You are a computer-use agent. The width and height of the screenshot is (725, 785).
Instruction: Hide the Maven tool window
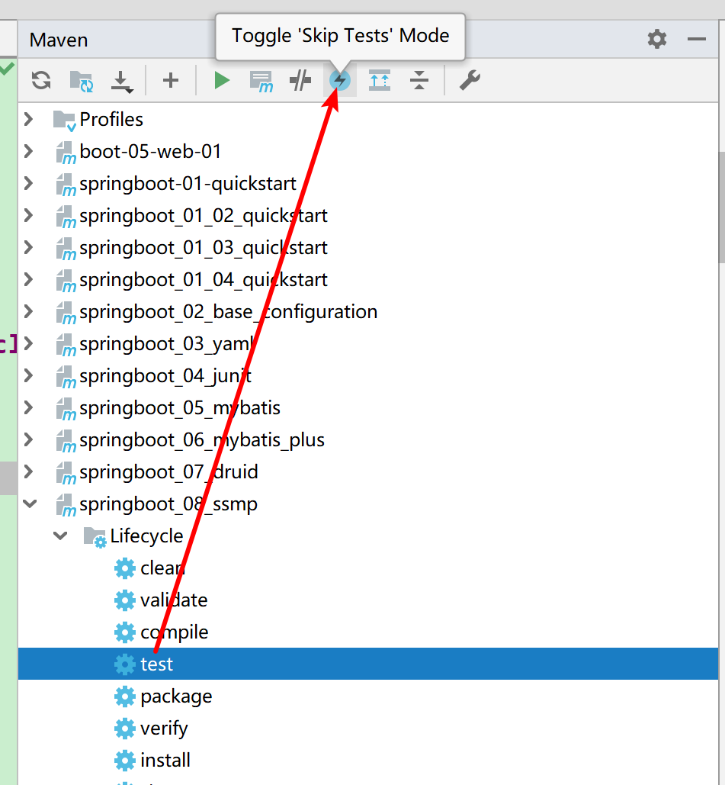pos(696,39)
